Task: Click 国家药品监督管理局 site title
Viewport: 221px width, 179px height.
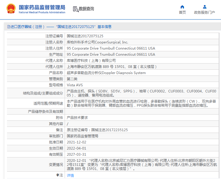Action: pyautogui.click(x=42, y=7)
